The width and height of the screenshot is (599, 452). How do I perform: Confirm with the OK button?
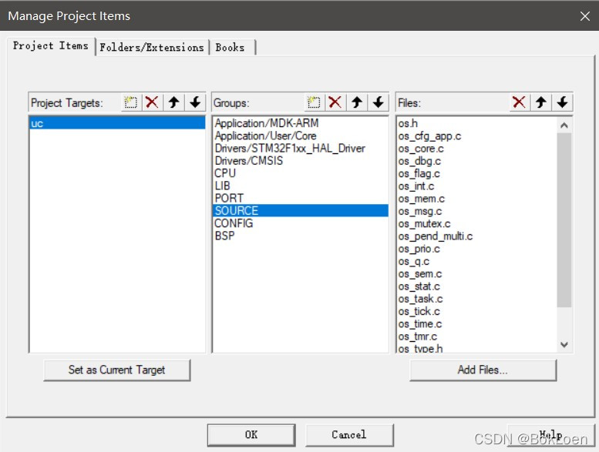(251, 435)
